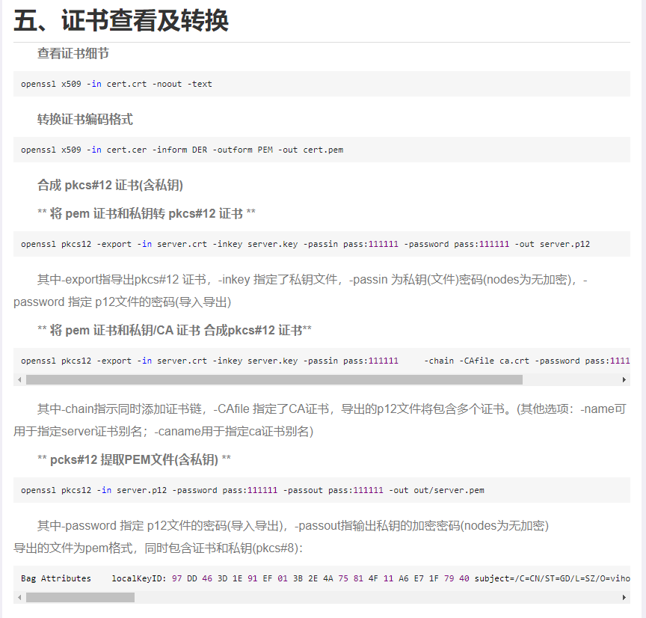Viewport: 646px width, 618px height.
Task: Click the pkcs12 -export command ending server.p12
Action: (x=305, y=244)
